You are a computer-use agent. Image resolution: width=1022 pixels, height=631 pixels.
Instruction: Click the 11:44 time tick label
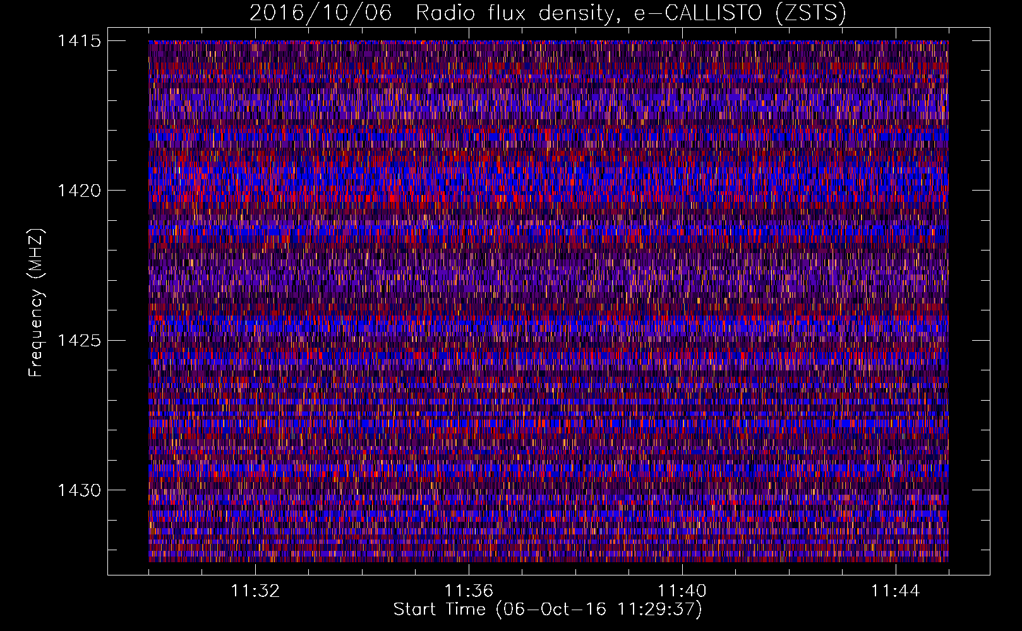[x=896, y=591]
